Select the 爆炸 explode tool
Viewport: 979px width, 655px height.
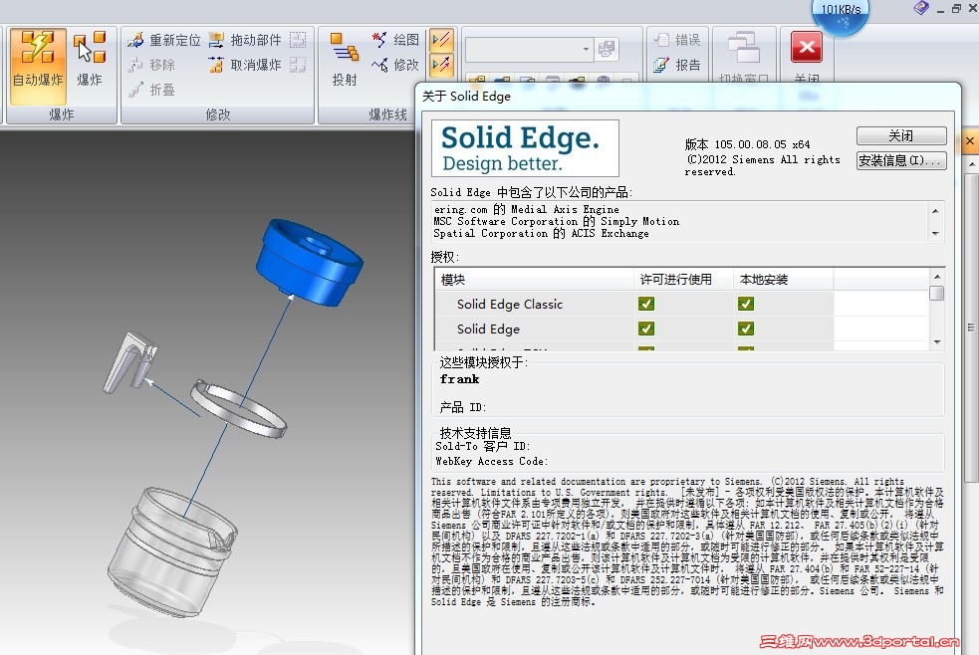point(90,59)
